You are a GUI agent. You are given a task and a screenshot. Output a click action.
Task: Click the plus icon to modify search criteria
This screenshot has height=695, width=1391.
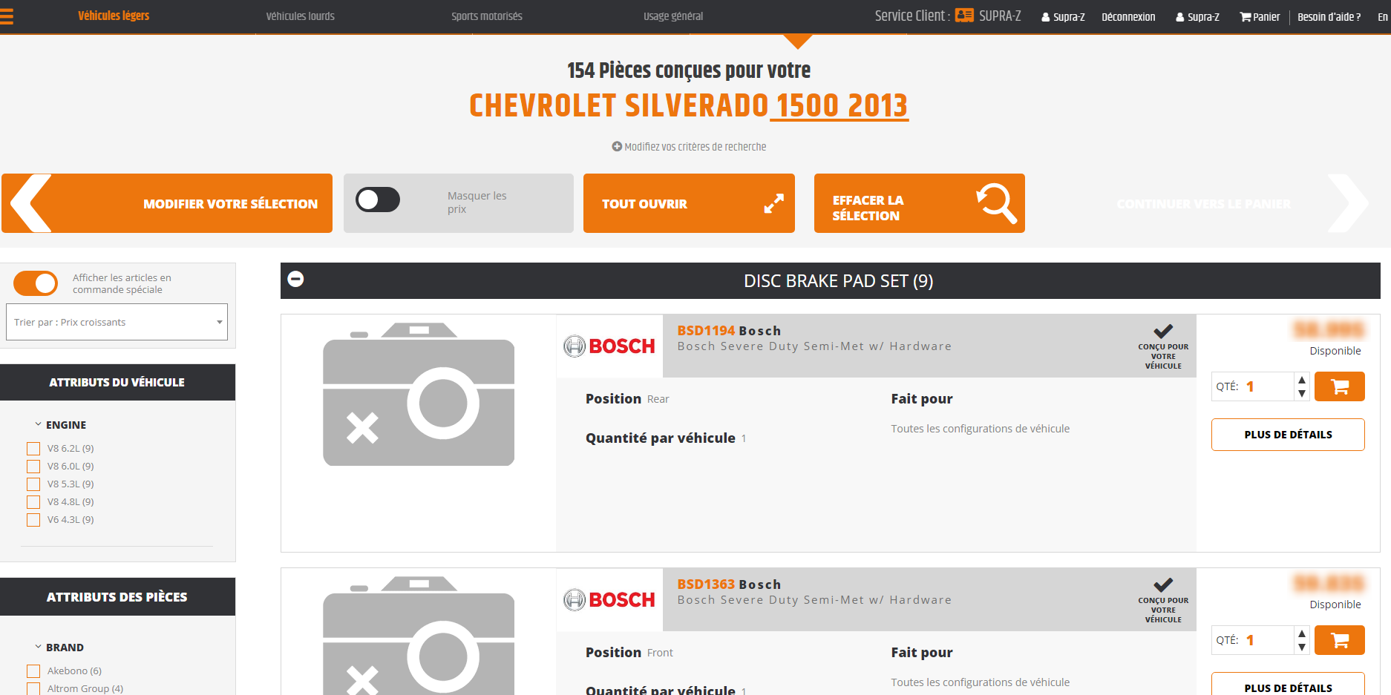pos(616,147)
